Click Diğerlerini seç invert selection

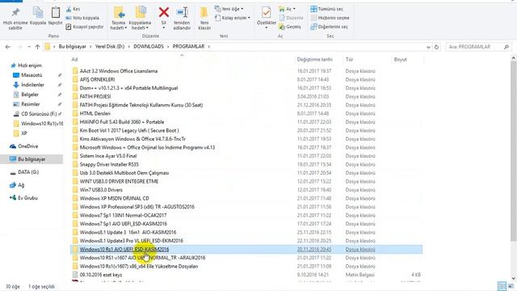(x=329, y=27)
